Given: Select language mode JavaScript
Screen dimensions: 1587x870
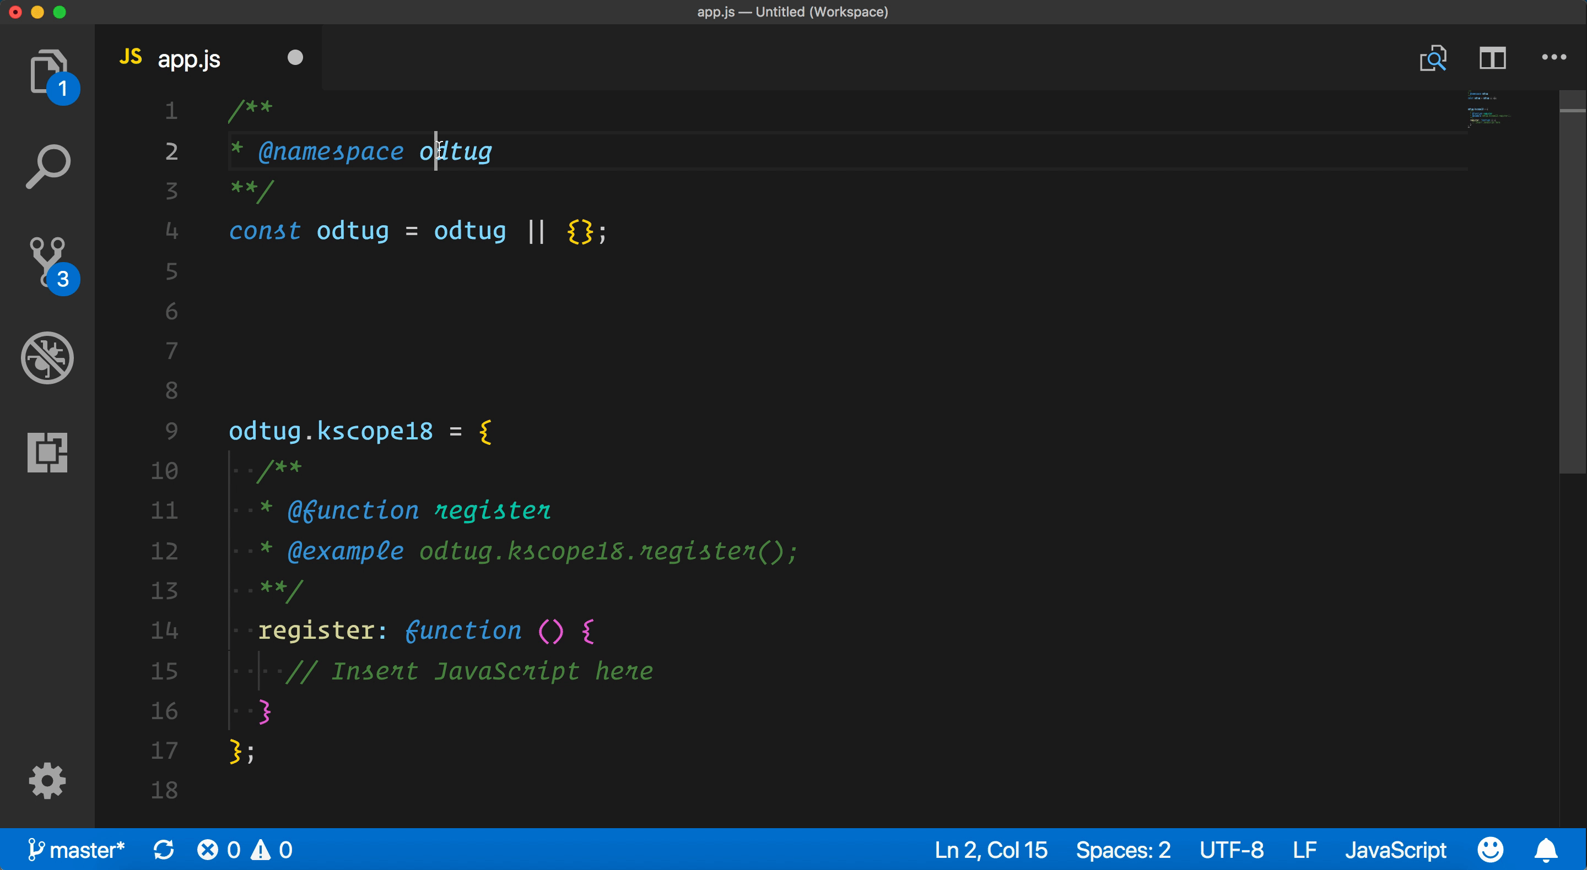Looking at the screenshot, I should (1395, 850).
